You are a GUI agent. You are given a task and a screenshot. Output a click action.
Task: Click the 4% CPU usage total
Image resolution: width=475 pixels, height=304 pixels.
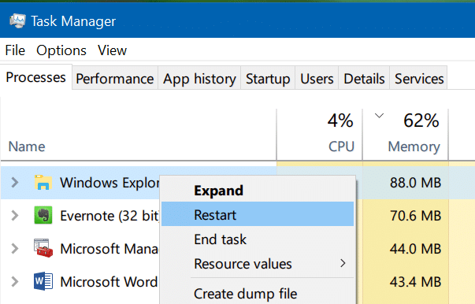[340, 120]
